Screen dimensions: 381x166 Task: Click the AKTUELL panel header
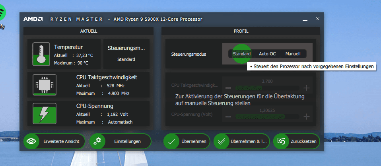pos(88,31)
